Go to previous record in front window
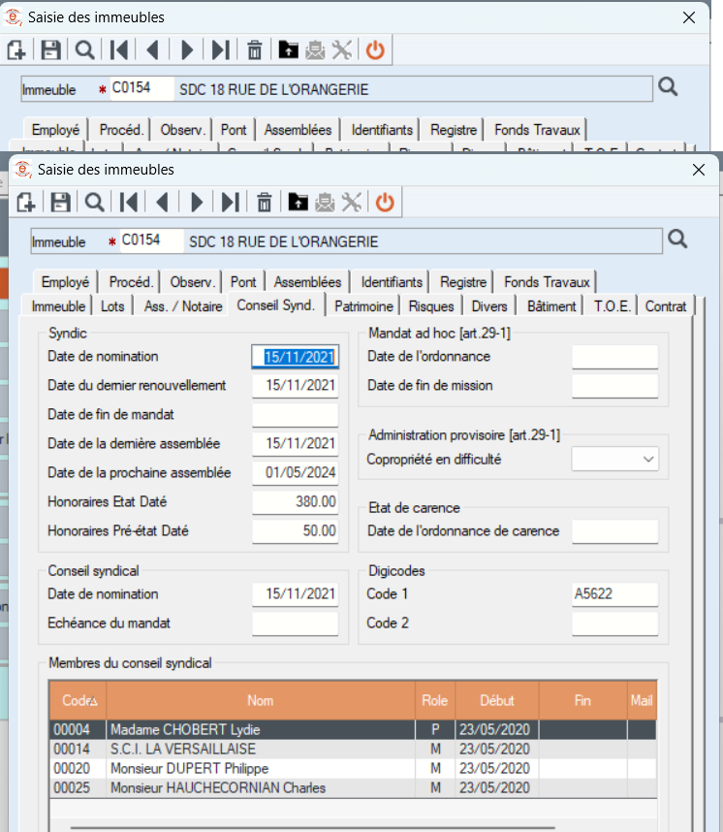This screenshot has width=723, height=832. 162,203
